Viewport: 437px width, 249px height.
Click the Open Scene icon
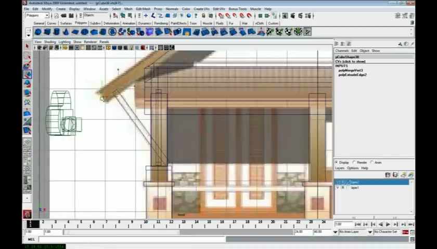click(64, 16)
